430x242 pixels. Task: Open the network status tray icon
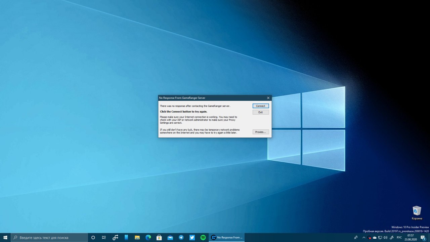point(380,238)
